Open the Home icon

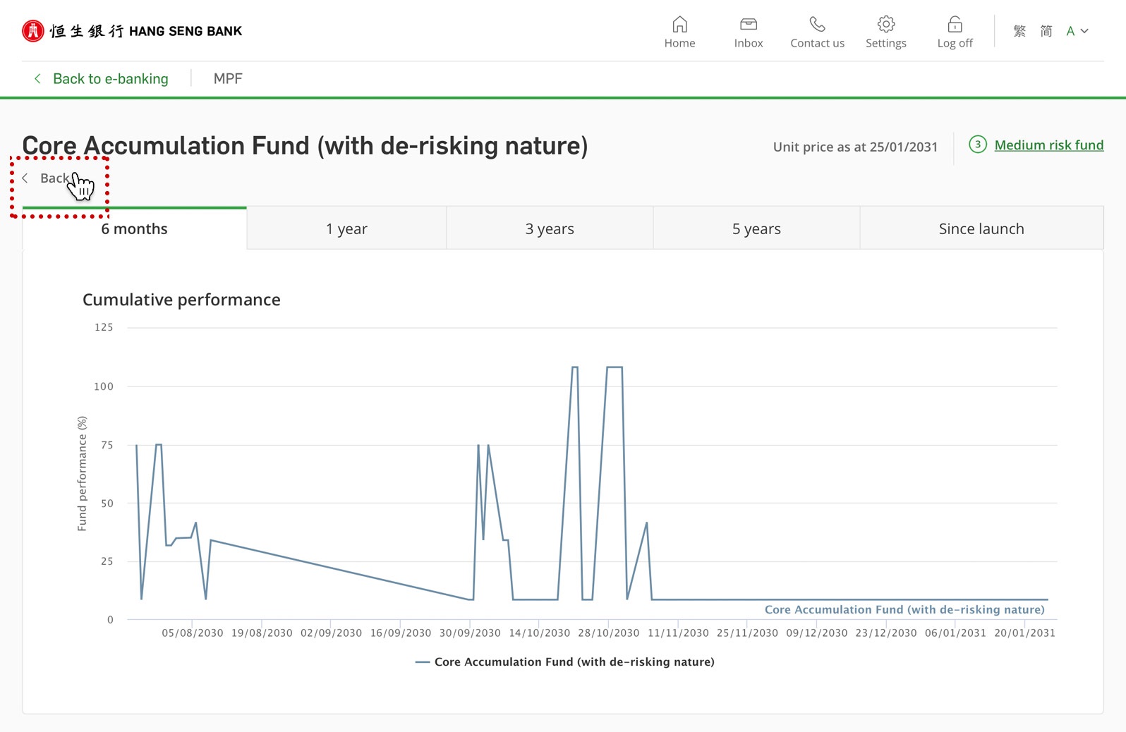(679, 25)
